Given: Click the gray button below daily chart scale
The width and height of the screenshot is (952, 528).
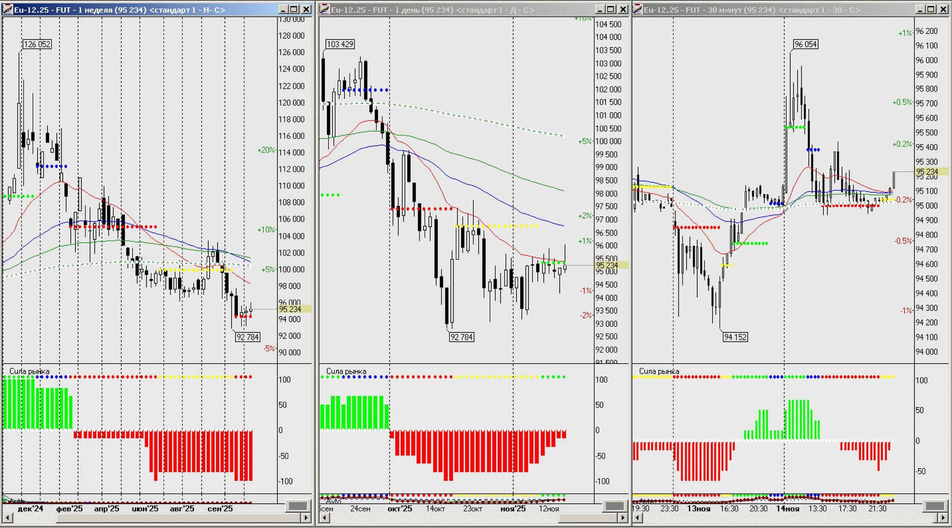Looking at the screenshot, I should (x=615, y=506).
